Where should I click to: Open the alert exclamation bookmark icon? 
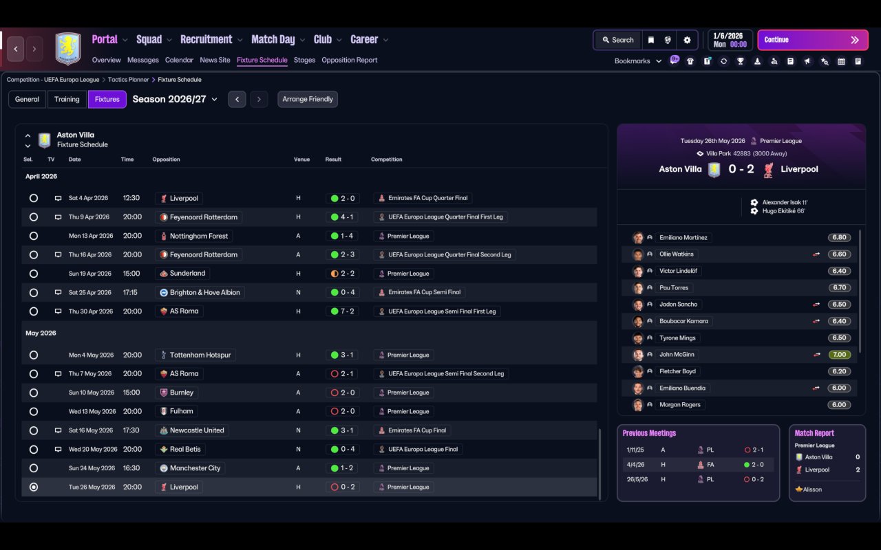click(x=707, y=61)
